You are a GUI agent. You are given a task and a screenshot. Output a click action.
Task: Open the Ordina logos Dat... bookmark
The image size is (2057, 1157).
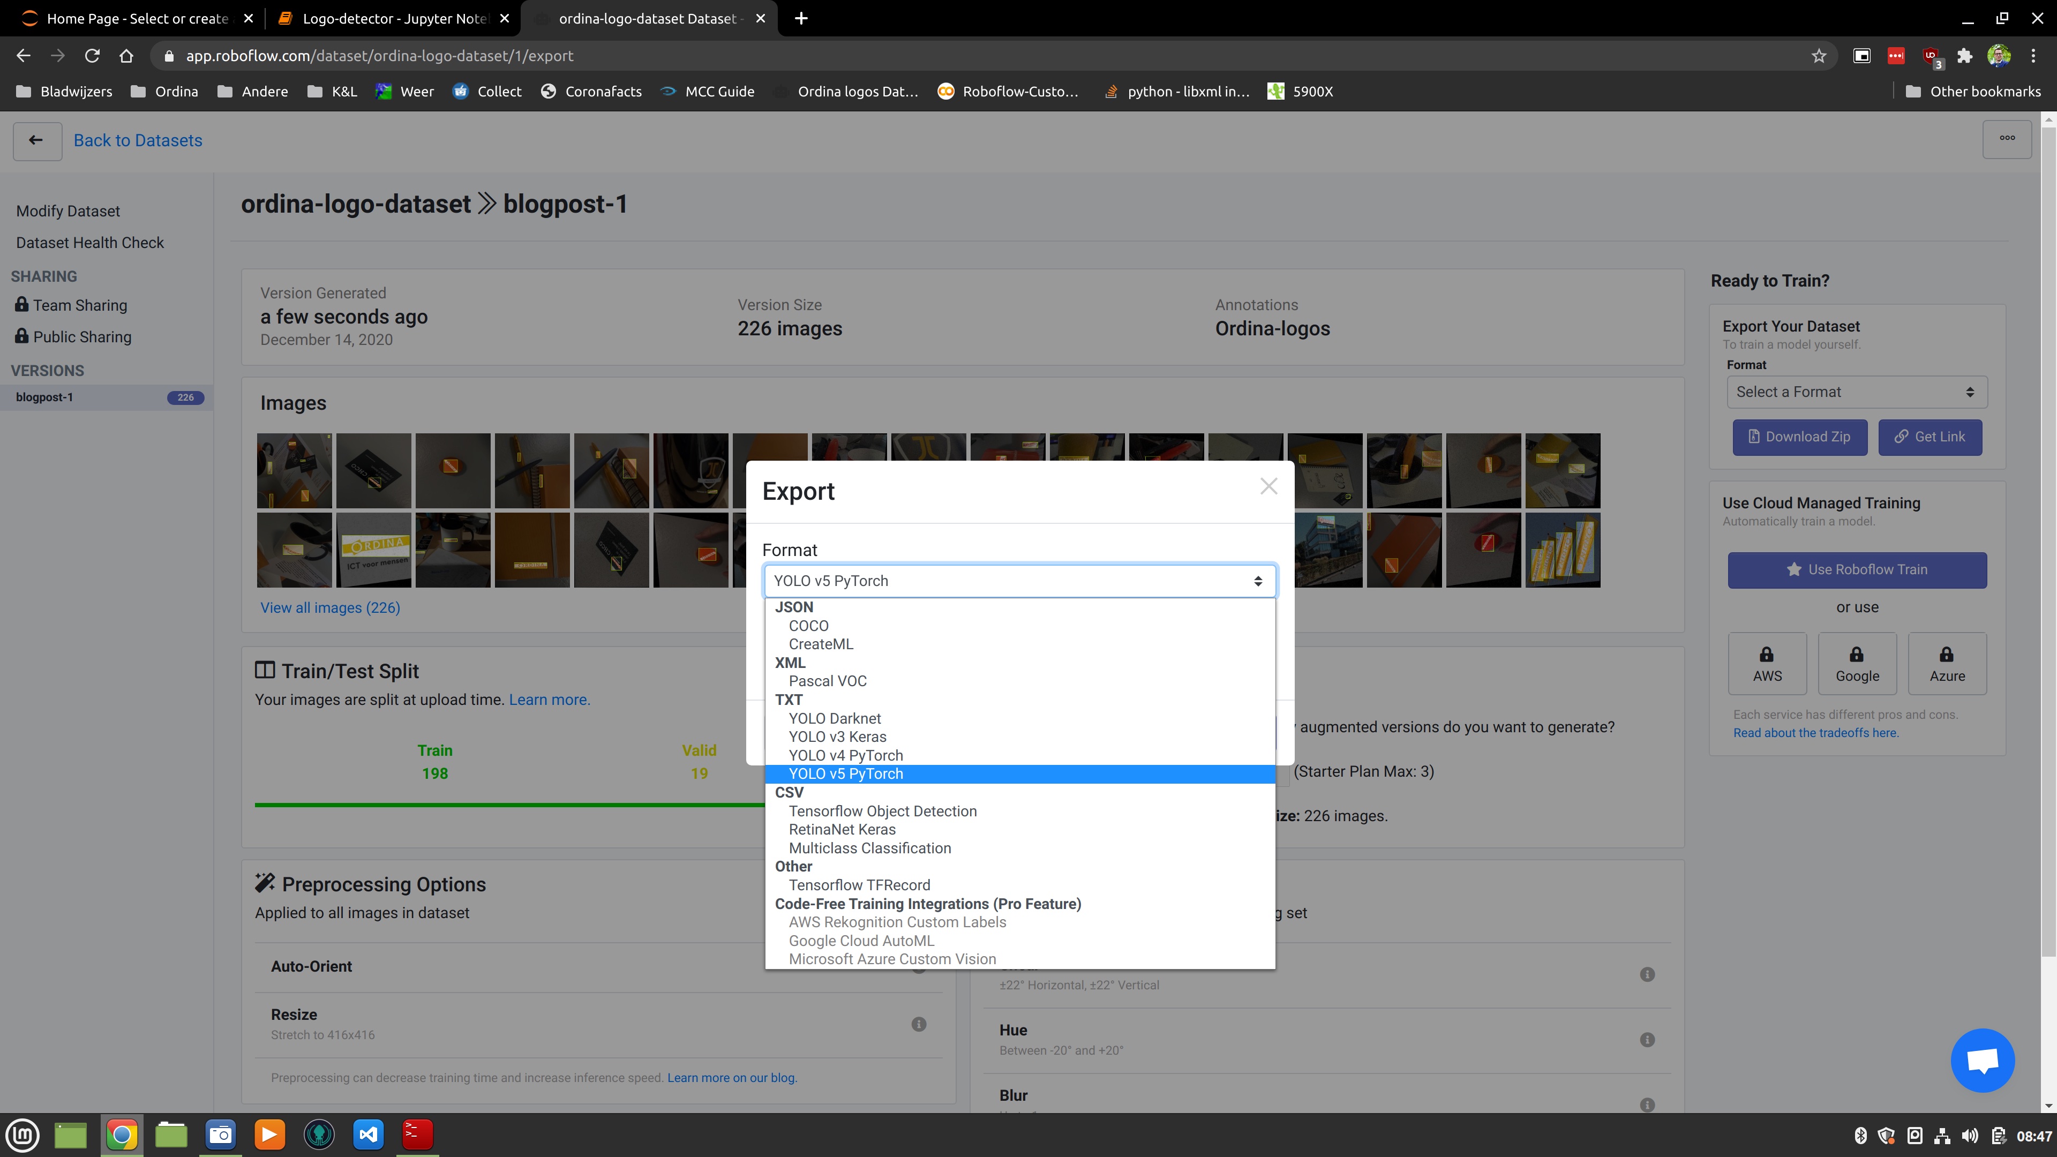coord(846,91)
